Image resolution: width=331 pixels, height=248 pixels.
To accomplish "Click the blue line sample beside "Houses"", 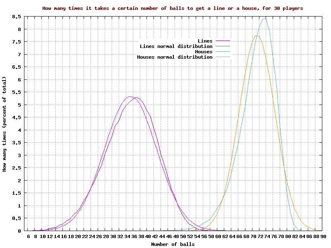I will pos(222,52).
